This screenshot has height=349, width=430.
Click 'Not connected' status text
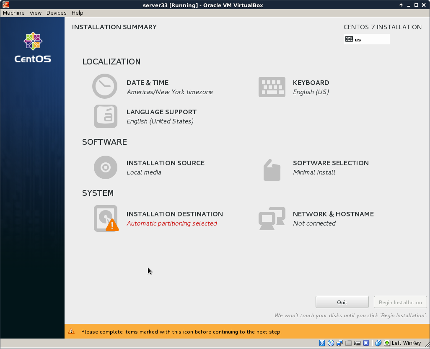click(x=314, y=223)
